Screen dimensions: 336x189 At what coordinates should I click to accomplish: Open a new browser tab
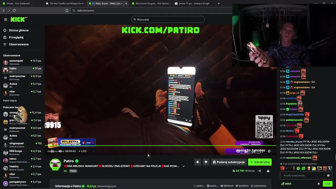pos(219,3)
